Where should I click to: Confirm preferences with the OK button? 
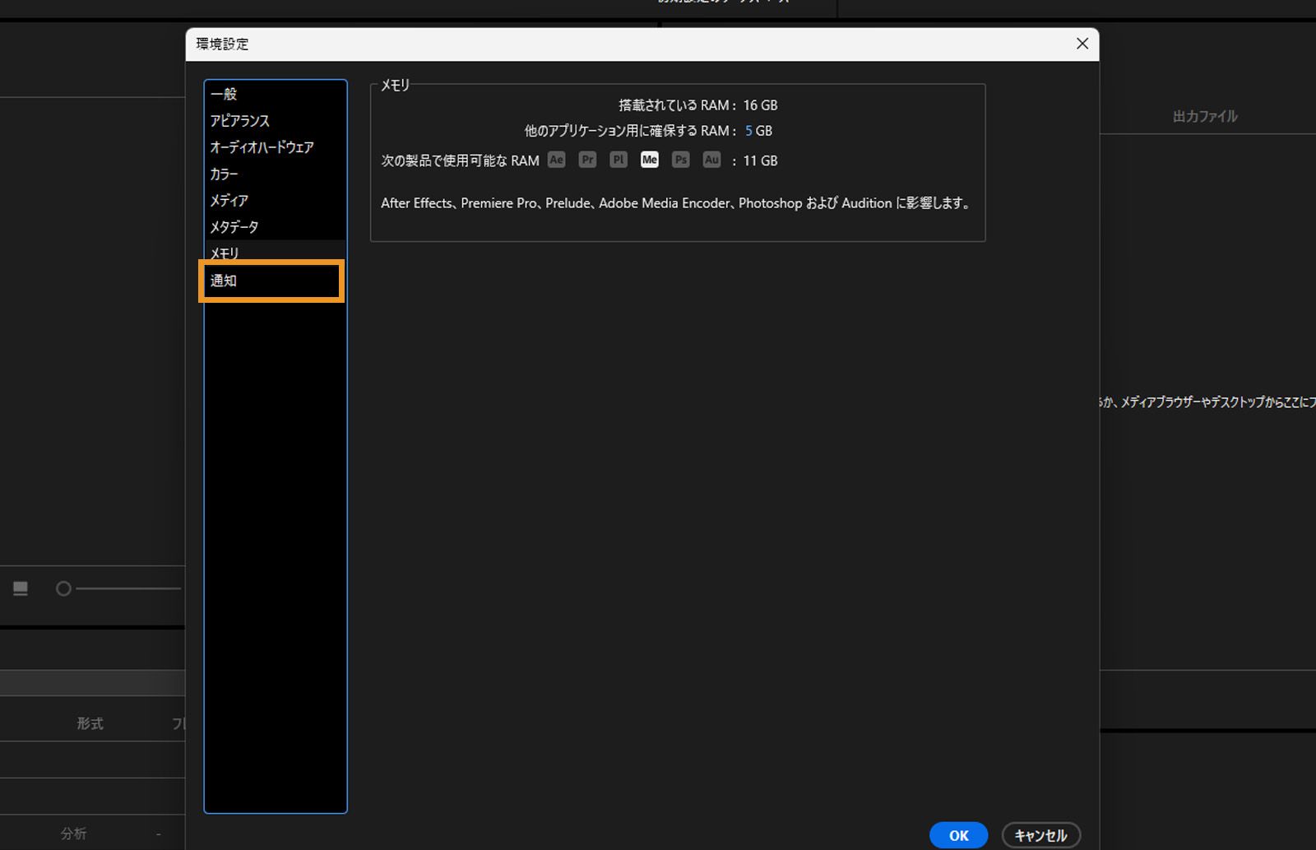tap(957, 834)
